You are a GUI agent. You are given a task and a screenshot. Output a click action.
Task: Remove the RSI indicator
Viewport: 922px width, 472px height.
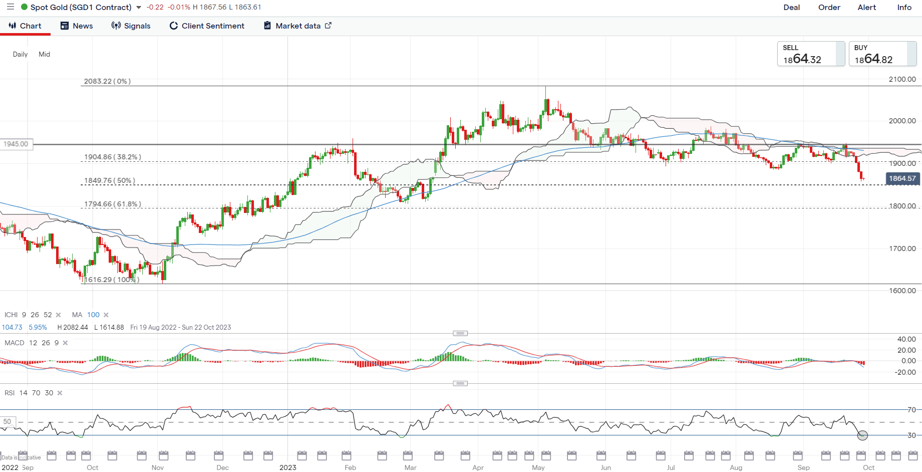click(60, 393)
